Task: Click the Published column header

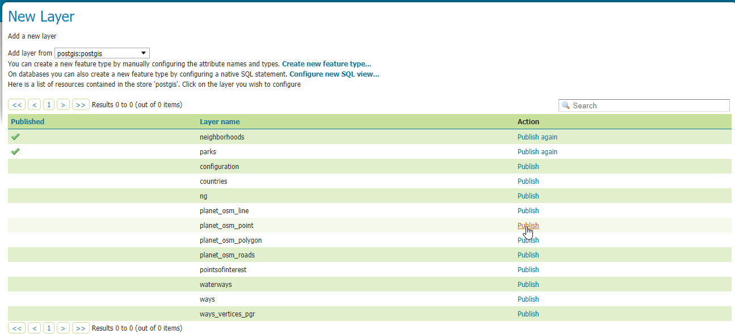Action: click(x=28, y=121)
